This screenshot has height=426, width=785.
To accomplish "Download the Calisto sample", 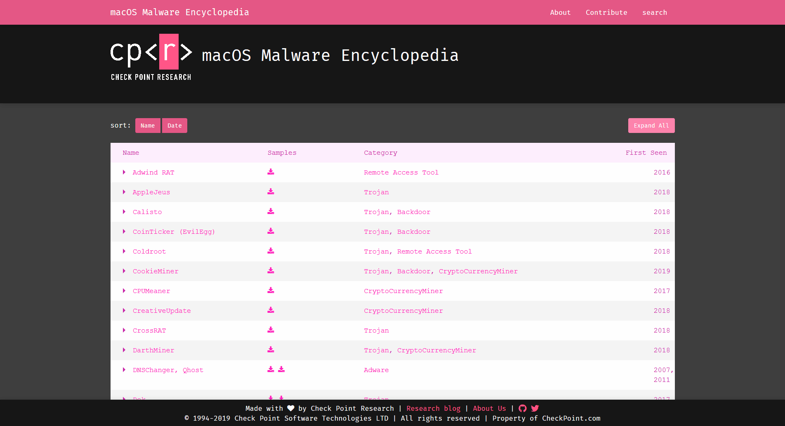I will [271, 211].
